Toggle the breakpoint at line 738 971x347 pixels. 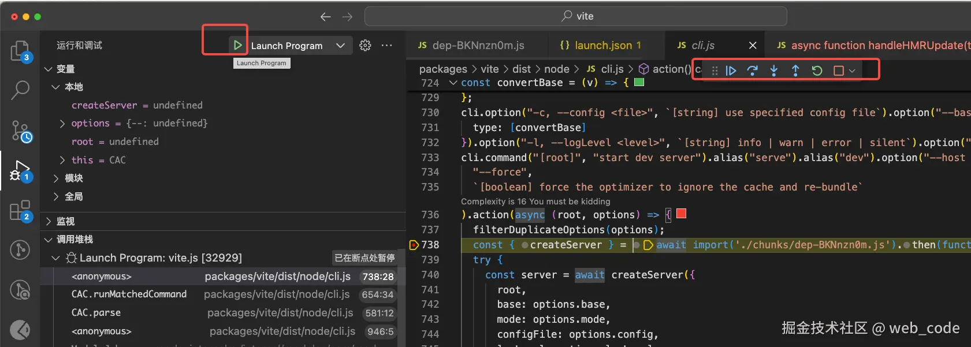click(414, 245)
